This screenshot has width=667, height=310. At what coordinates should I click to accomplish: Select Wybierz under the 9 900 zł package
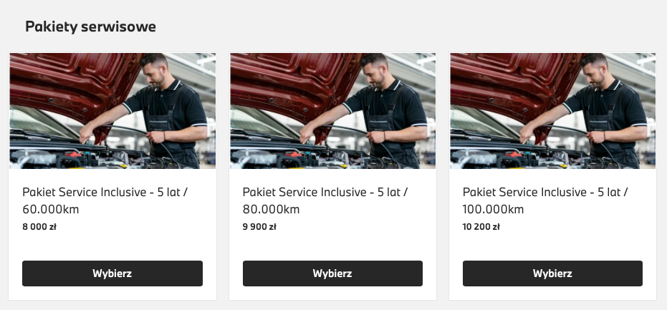click(332, 273)
